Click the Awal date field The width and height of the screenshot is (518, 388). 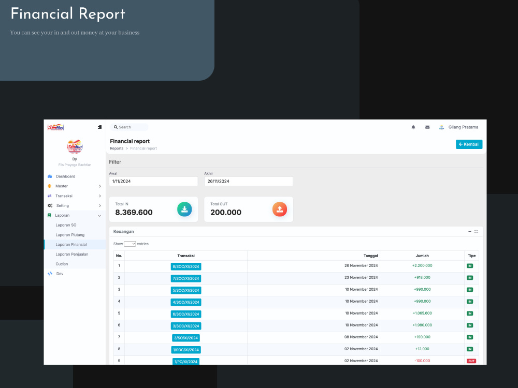pyautogui.click(x=153, y=181)
